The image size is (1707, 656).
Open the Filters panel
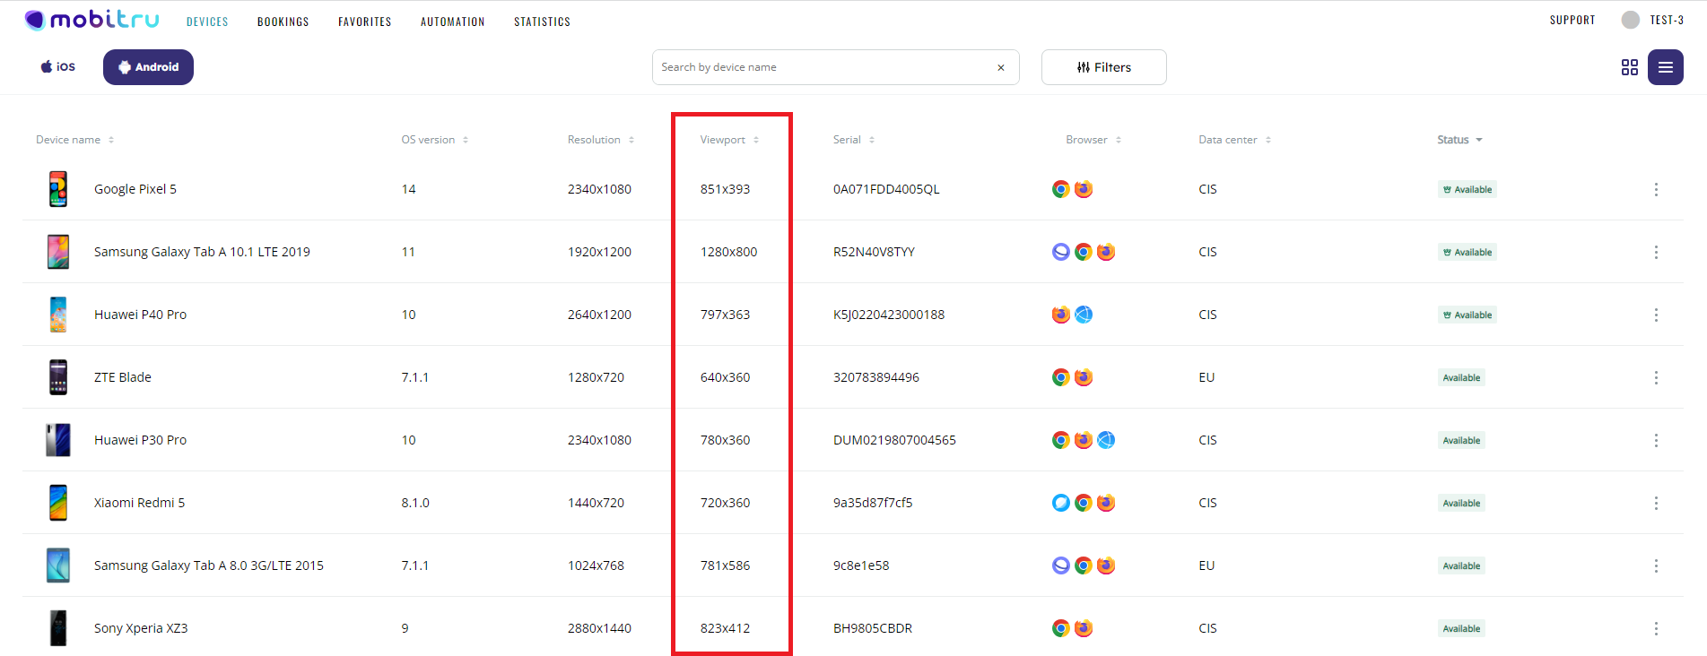coord(1104,67)
